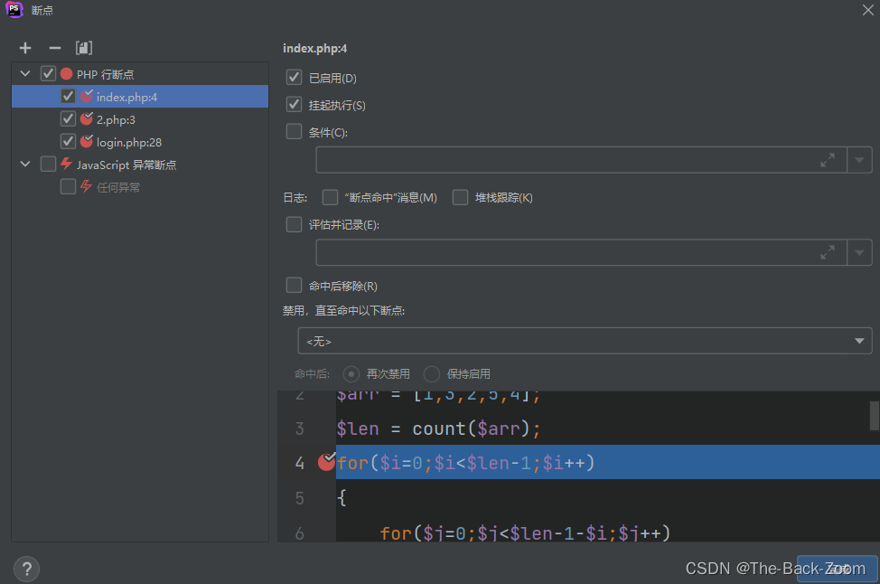This screenshot has width=880, height=584.
Task: Click code line $len = count($arr);
Action: point(438,429)
